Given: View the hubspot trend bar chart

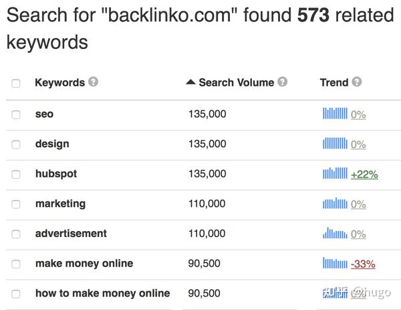Looking at the screenshot, I should pyautogui.click(x=335, y=173).
